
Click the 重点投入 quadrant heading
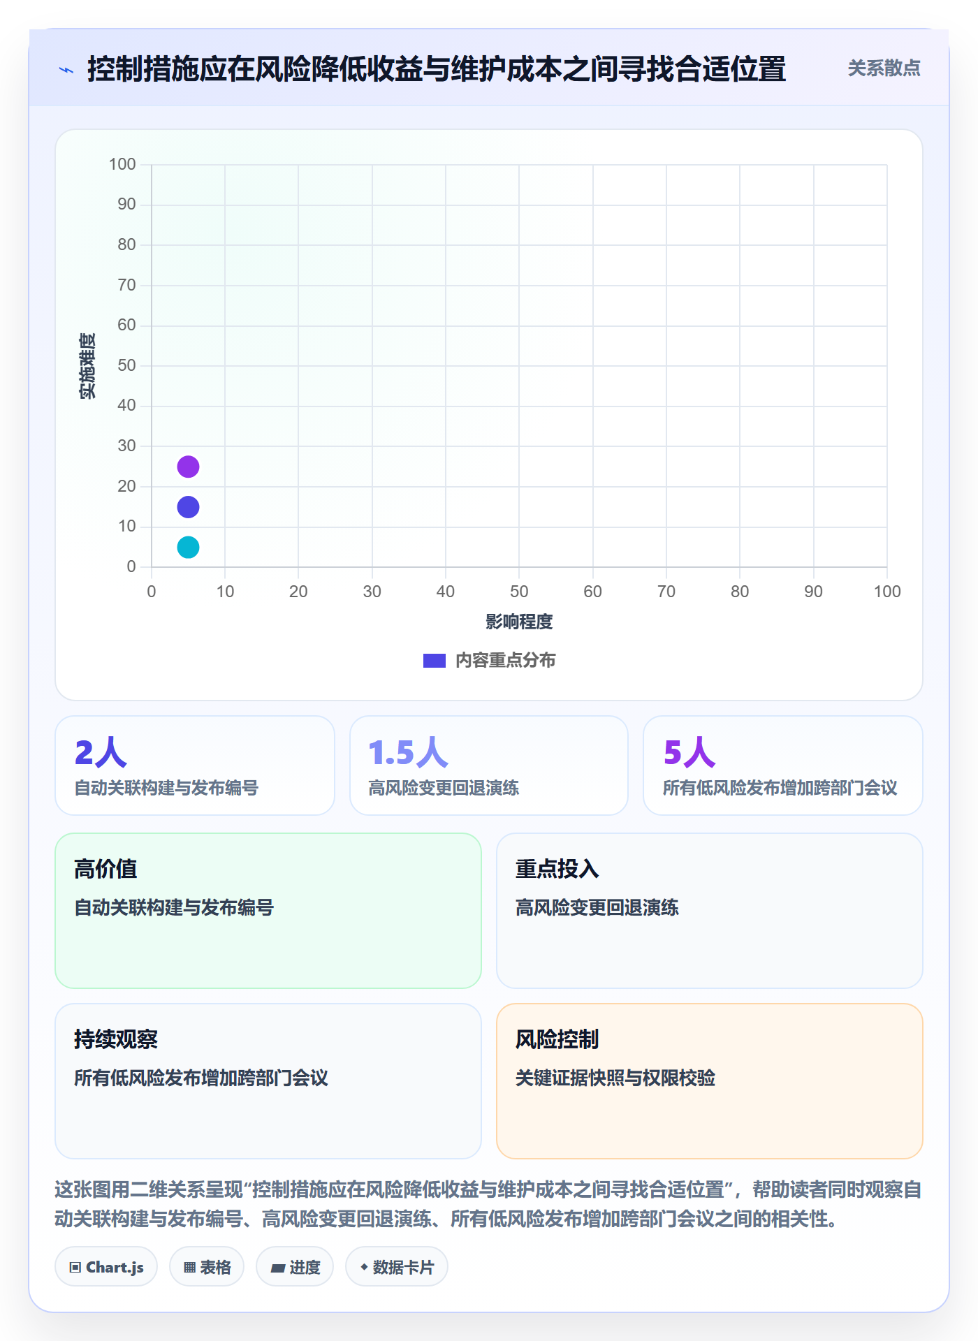pos(557,869)
